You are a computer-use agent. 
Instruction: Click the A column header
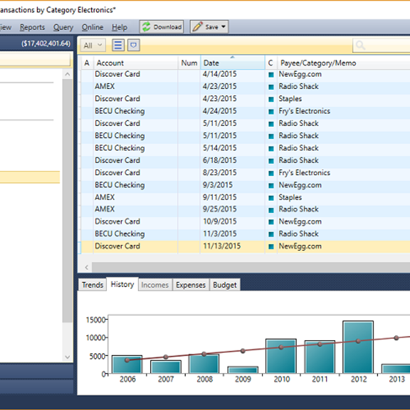tap(87, 63)
